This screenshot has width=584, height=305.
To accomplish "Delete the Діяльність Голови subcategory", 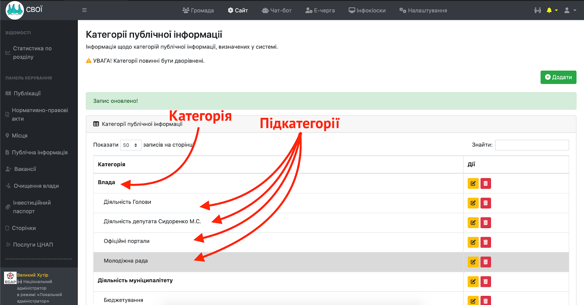I will pyautogui.click(x=485, y=203).
